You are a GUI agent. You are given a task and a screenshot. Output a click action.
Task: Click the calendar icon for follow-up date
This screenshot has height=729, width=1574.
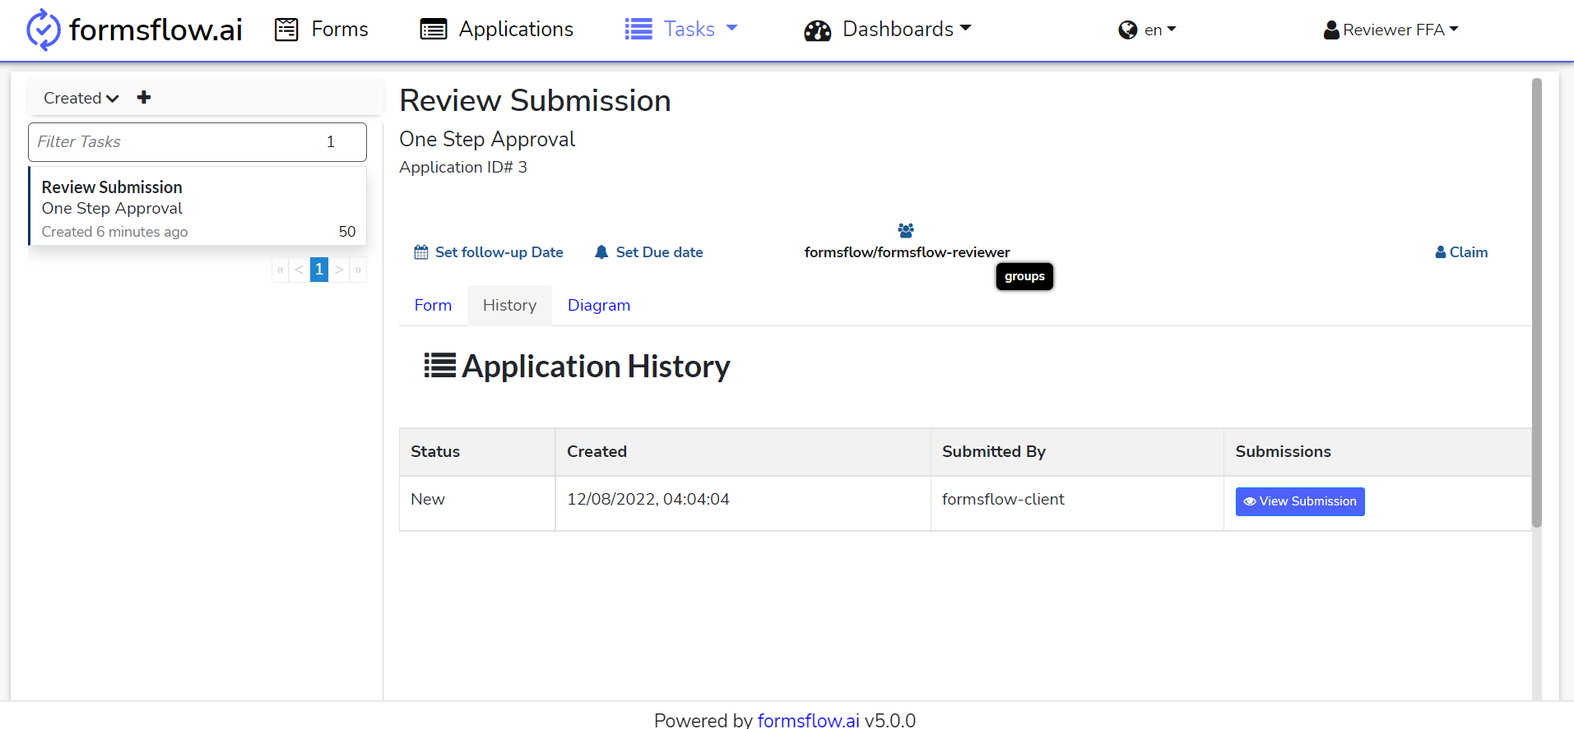pos(421,252)
